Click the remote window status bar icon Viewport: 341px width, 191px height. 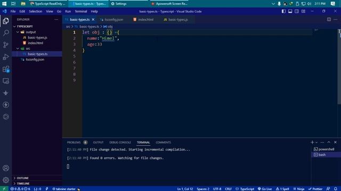click(x=4, y=189)
